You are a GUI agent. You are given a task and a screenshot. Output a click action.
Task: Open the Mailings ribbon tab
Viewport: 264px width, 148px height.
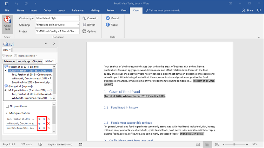[95, 10]
